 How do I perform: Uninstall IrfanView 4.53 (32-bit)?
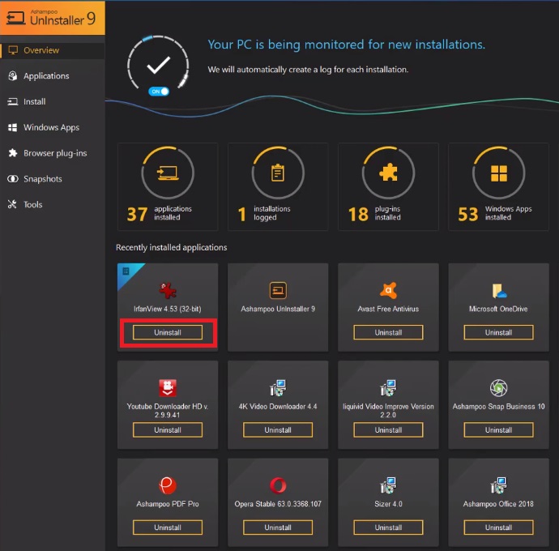tap(168, 333)
